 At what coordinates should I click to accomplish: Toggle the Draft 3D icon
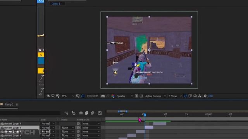(73, 113)
